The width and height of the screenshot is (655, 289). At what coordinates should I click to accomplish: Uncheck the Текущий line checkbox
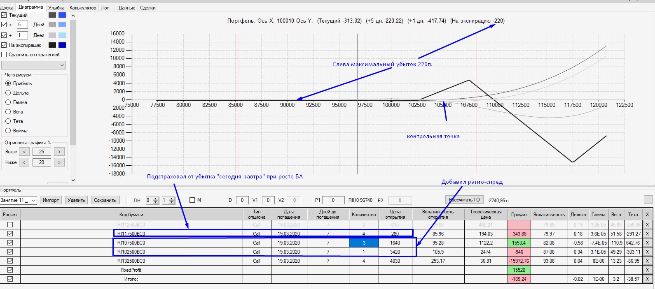click(4, 15)
